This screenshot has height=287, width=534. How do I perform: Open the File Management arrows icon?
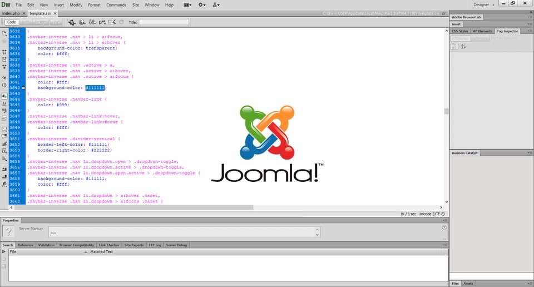pyautogui.click(x=92, y=22)
